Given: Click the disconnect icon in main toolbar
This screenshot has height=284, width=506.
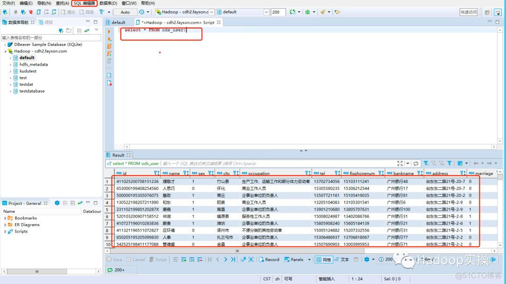Looking at the screenshot, I should pyautogui.click(x=30, y=12).
